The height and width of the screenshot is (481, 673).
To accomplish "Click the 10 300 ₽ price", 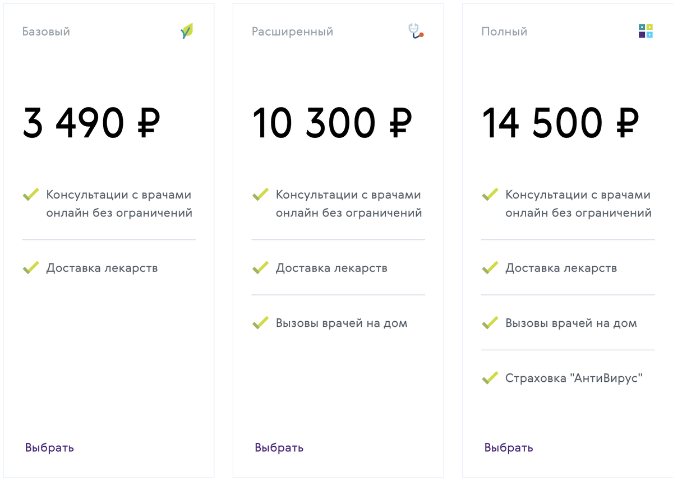I will (332, 123).
